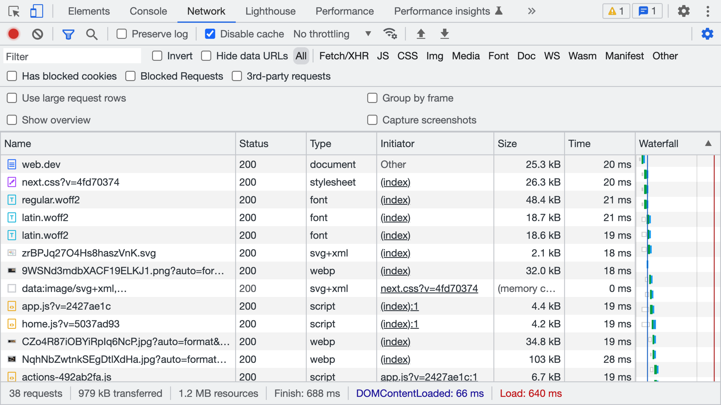Viewport: 721px width, 405px height.
Task: Toggle the filter funnel icon
Action: [68, 34]
